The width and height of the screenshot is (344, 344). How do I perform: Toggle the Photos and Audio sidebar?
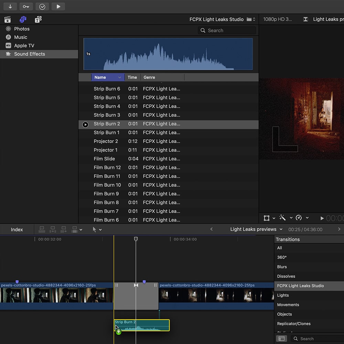23,20
